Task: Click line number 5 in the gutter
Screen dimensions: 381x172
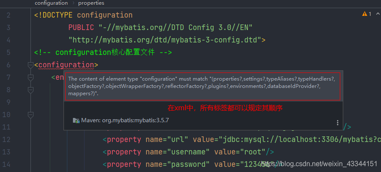Action: coord(8,52)
